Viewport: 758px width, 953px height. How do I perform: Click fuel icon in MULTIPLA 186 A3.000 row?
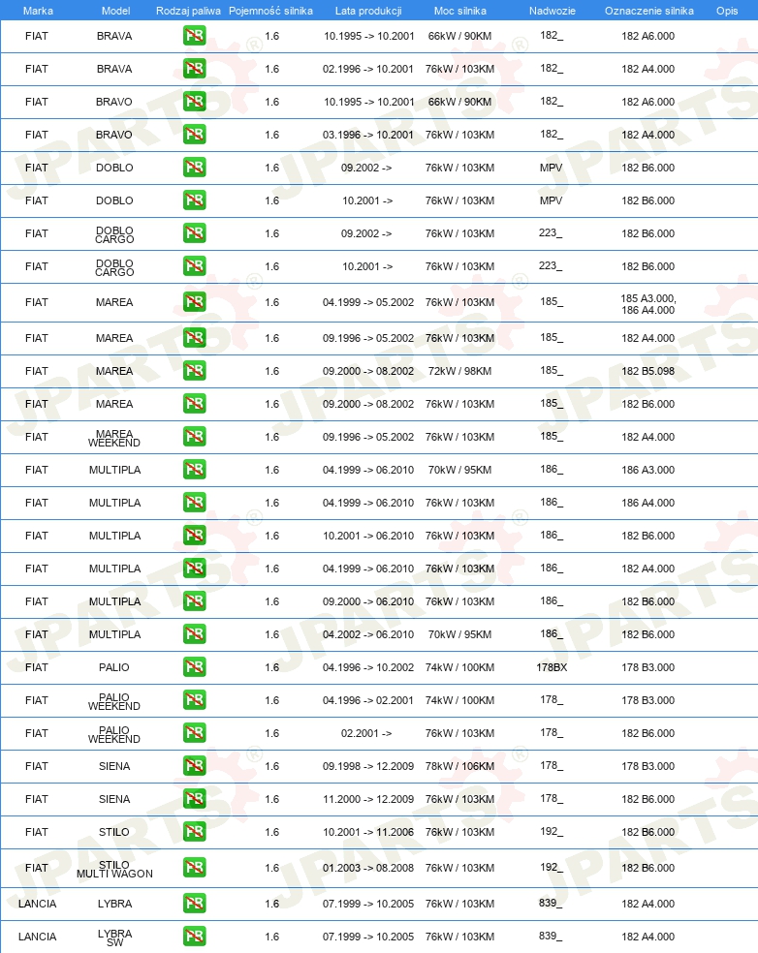click(x=195, y=469)
